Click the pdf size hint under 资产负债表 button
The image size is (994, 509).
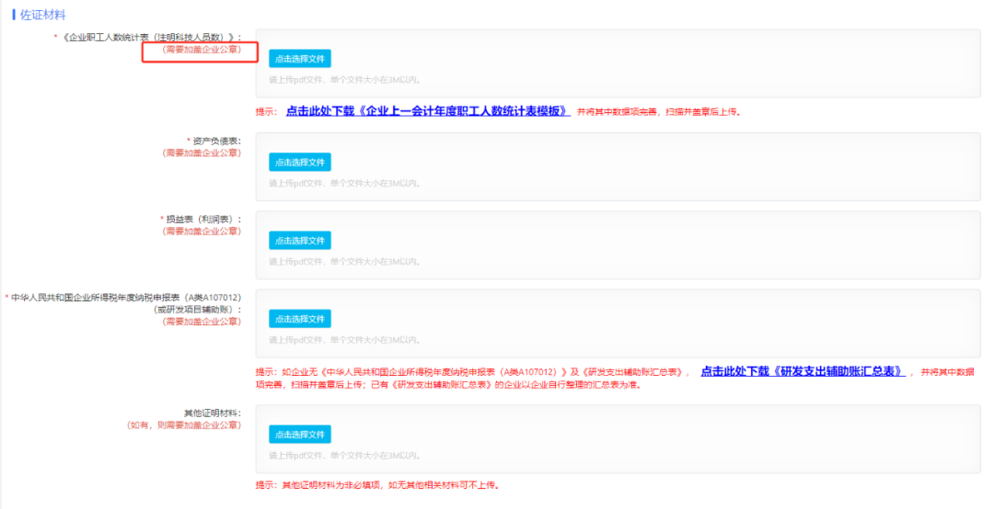click(344, 183)
